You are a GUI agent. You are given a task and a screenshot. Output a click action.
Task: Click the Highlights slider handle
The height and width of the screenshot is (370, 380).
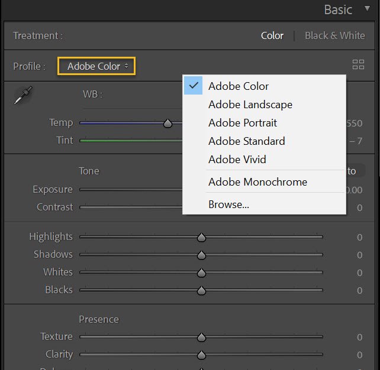point(201,237)
